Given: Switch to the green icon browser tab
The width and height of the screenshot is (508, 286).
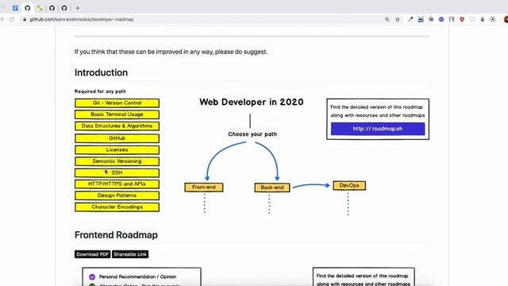Looking at the screenshot, I should pos(40,8).
